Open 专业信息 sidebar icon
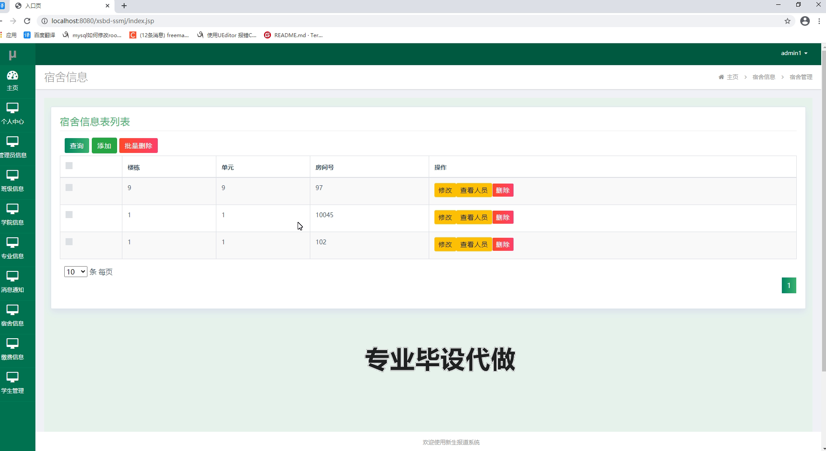The image size is (826, 451). (x=12, y=243)
